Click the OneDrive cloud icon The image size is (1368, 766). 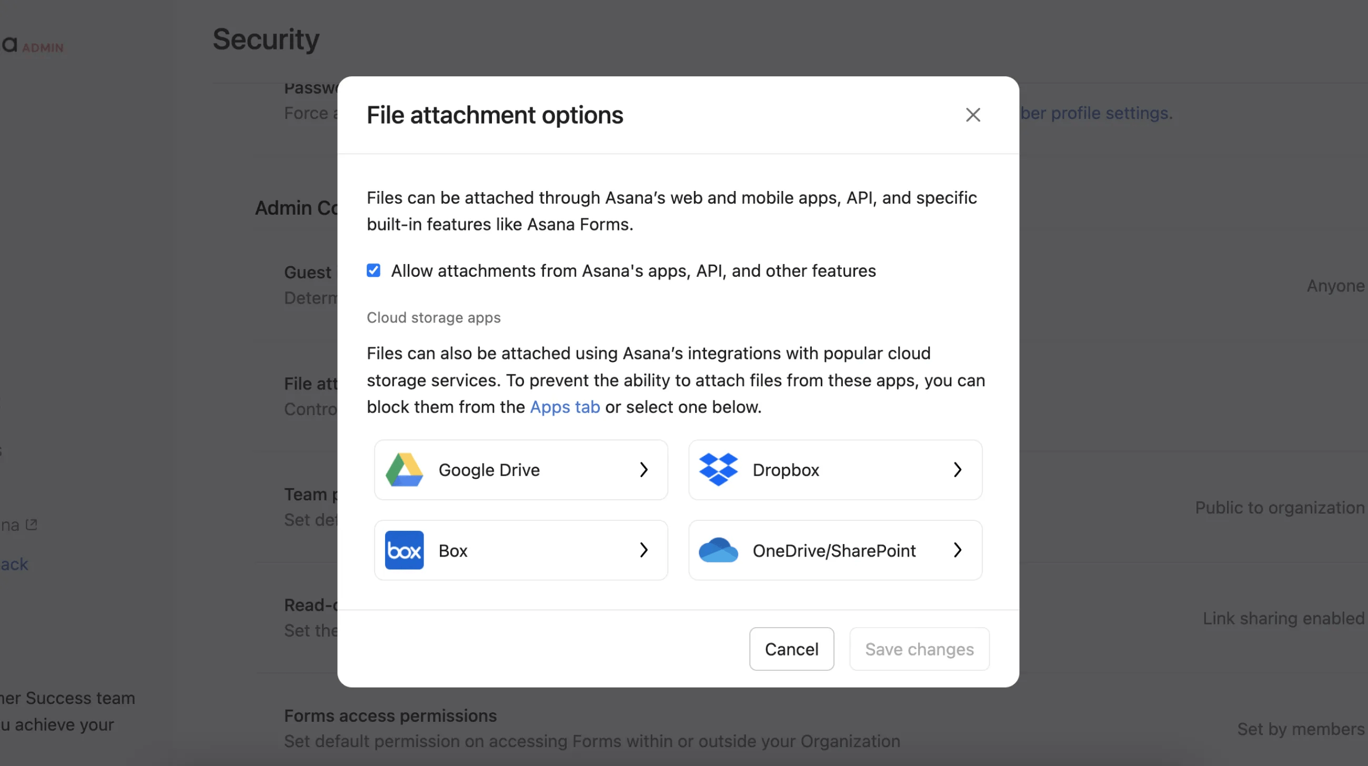coord(718,550)
